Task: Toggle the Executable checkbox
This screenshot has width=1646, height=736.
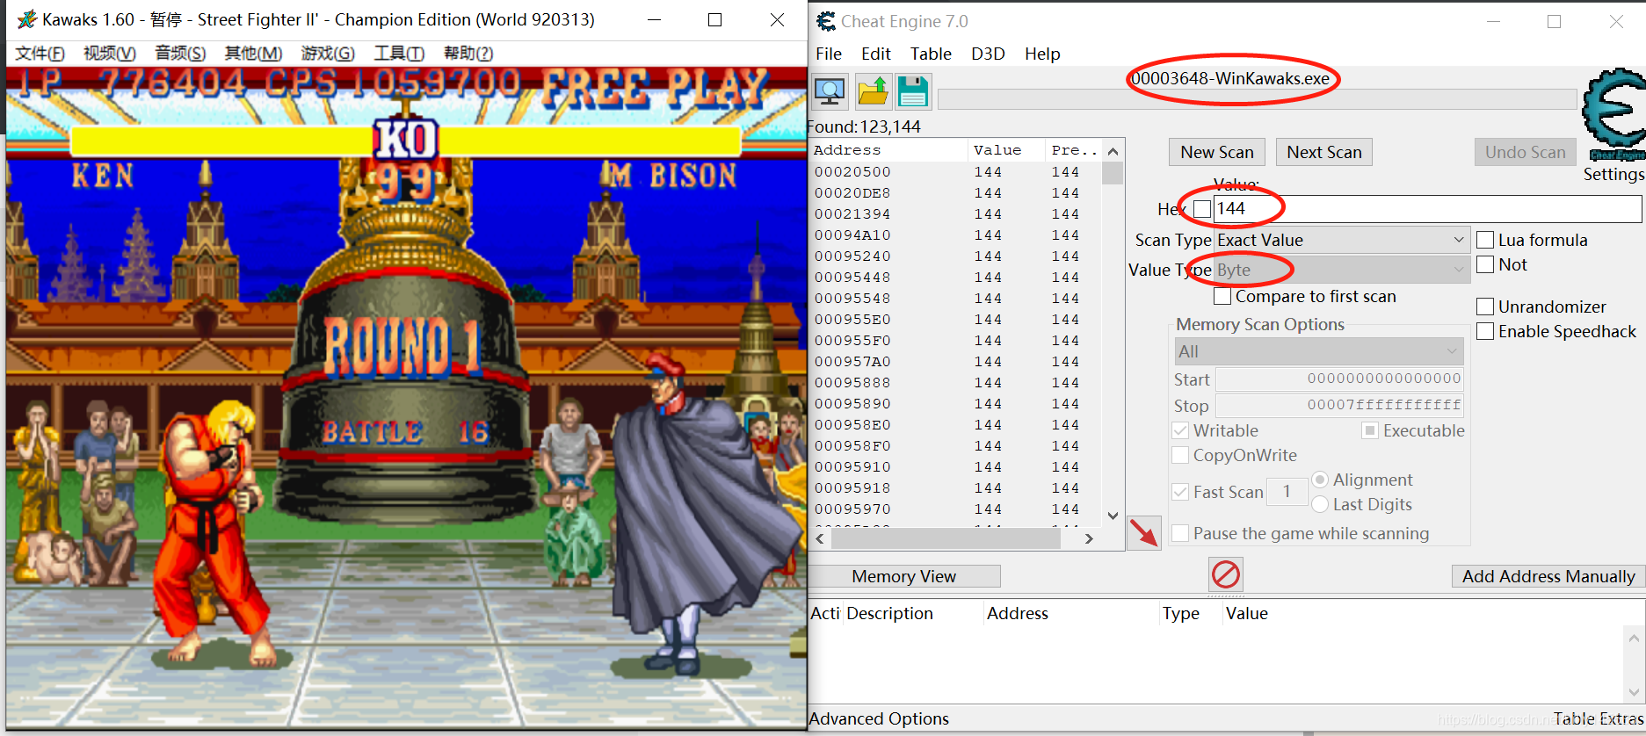Action: click(1369, 430)
